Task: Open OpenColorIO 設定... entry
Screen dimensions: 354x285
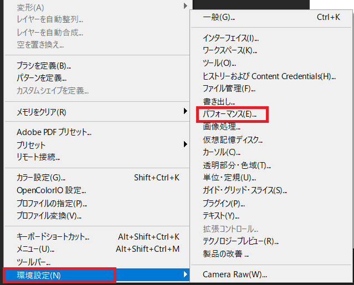Action: point(97,190)
